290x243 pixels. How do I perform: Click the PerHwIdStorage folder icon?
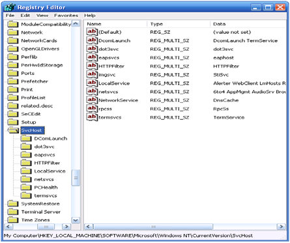(13, 65)
